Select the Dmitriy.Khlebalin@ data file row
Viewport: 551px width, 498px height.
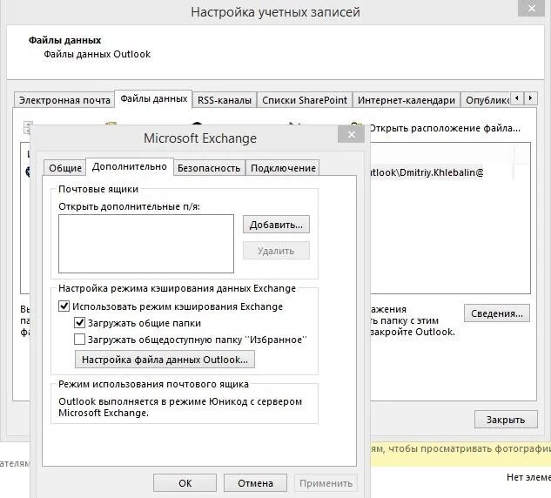click(425, 172)
